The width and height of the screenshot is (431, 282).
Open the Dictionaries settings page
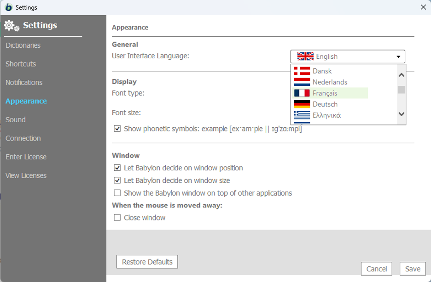(x=23, y=45)
